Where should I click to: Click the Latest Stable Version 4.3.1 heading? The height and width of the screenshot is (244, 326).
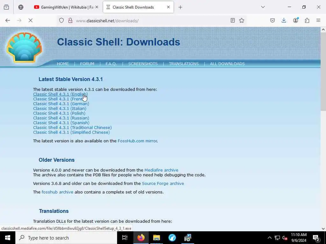click(71, 79)
